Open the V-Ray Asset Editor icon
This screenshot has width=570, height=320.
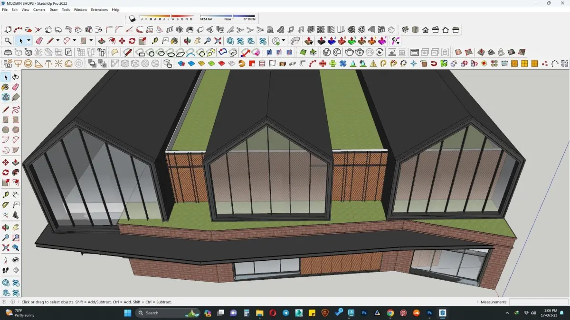326,52
